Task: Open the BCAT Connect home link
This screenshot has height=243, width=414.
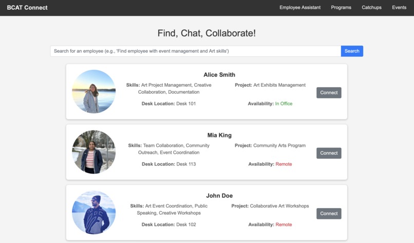Action: [27, 8]
